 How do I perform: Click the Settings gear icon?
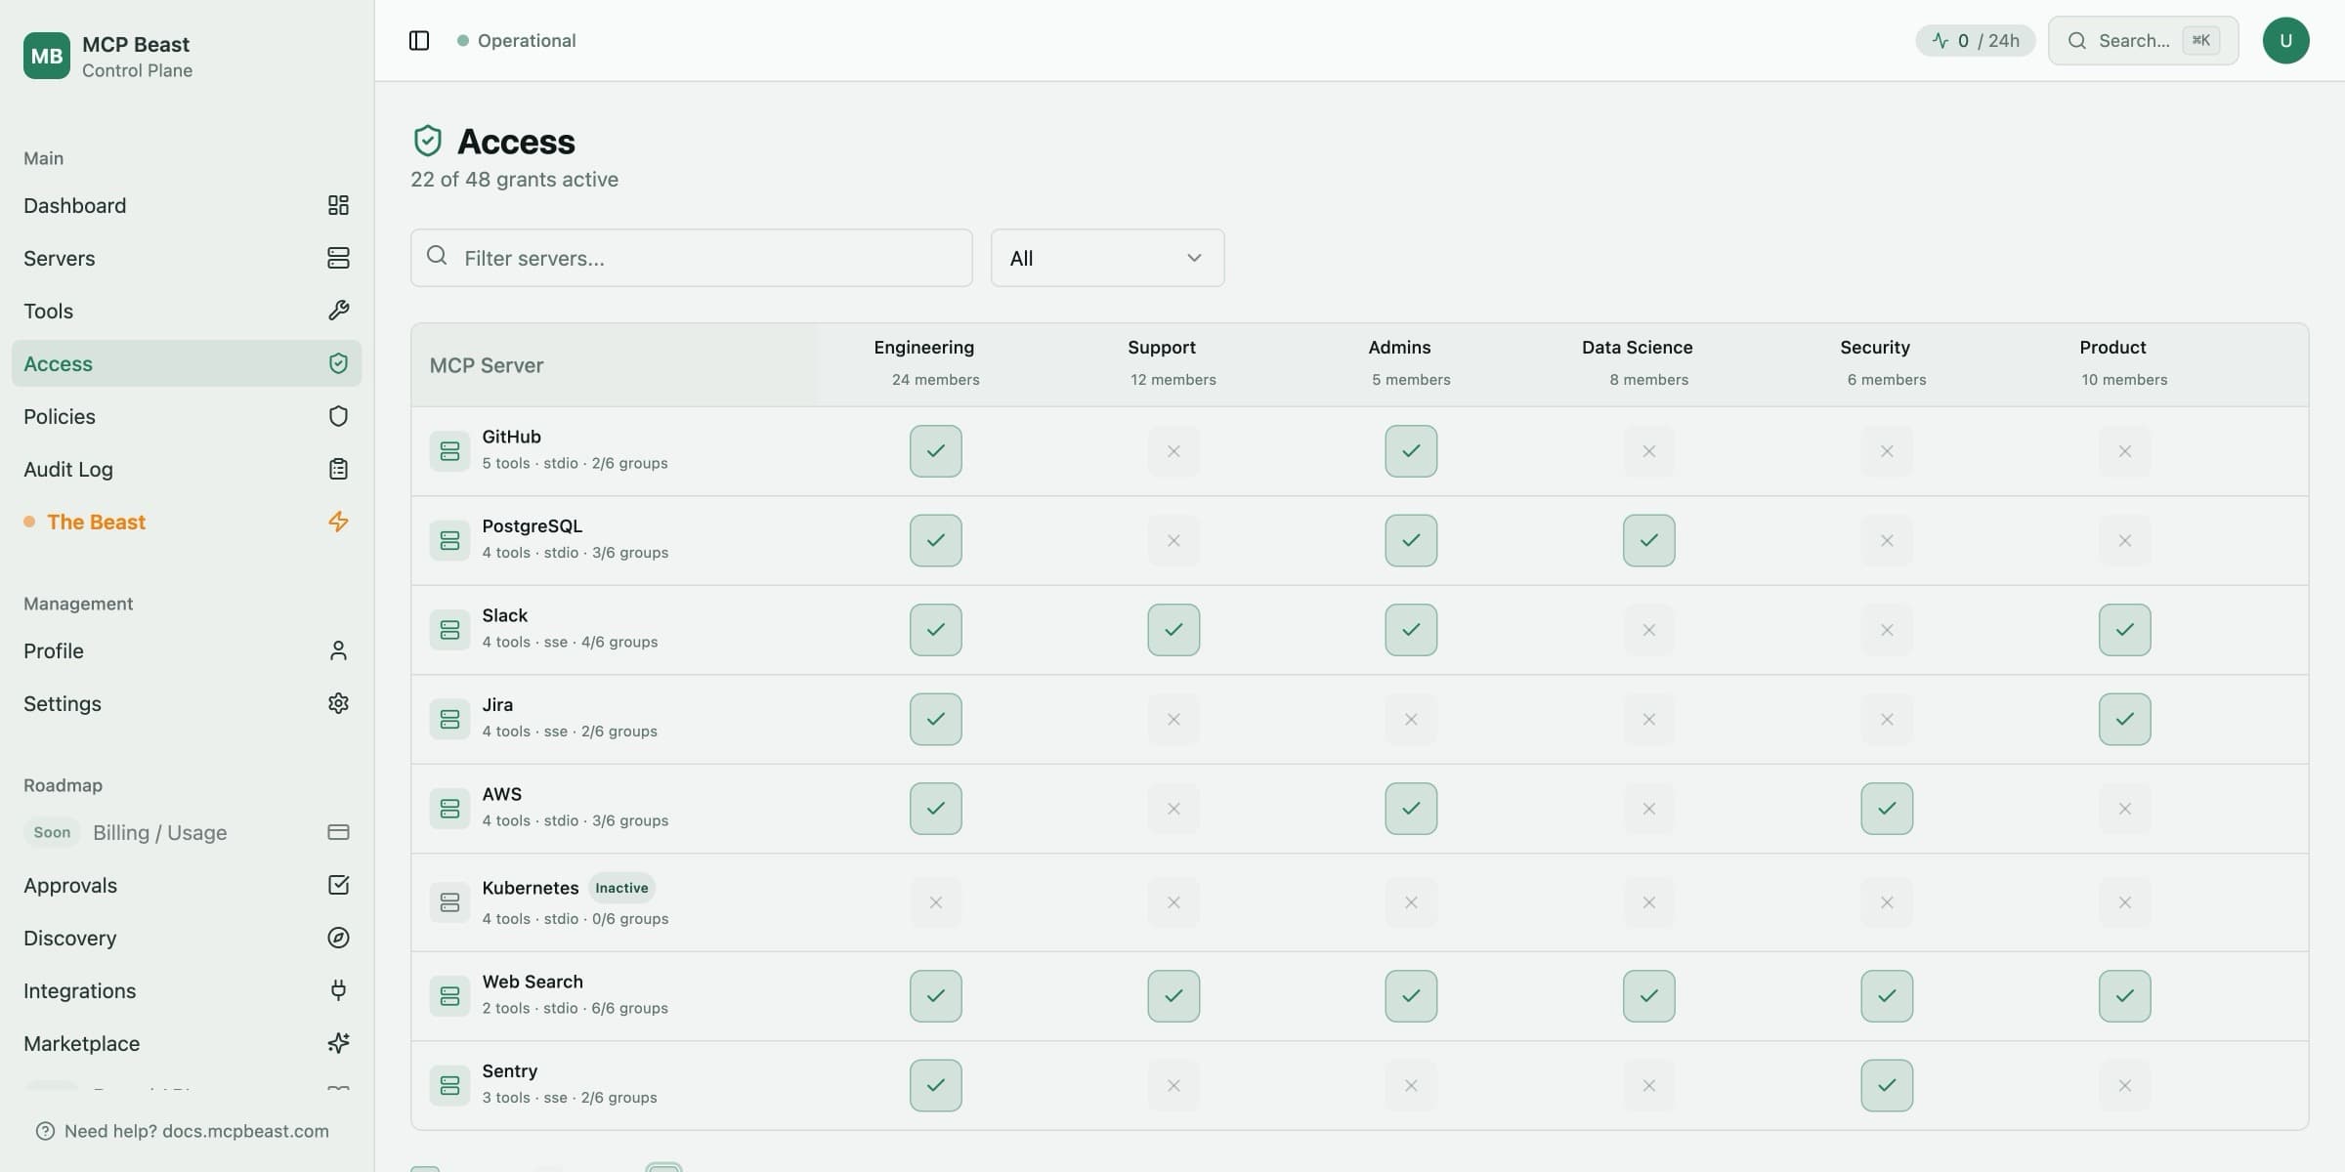[x=338, y=703]
